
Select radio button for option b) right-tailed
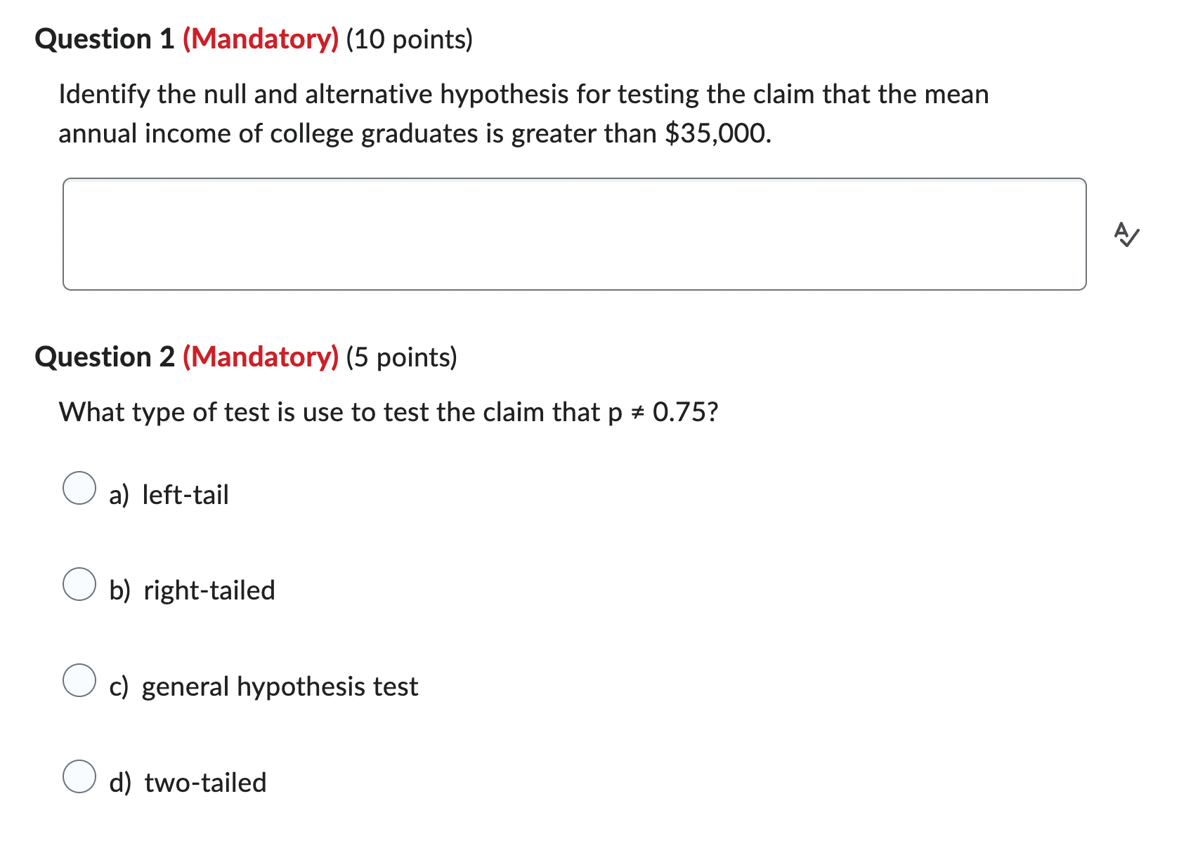click(x=79, y=584)
